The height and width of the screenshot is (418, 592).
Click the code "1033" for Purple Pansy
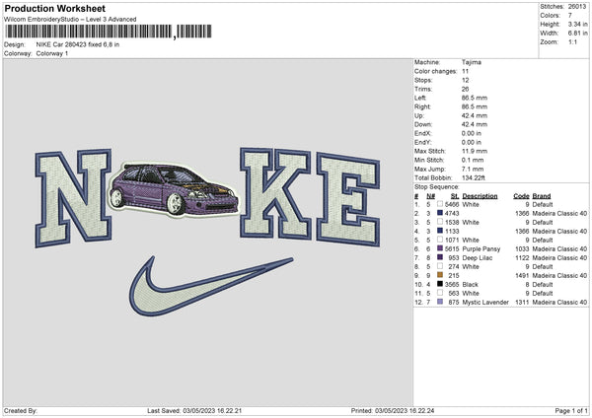tap(522, 249)
